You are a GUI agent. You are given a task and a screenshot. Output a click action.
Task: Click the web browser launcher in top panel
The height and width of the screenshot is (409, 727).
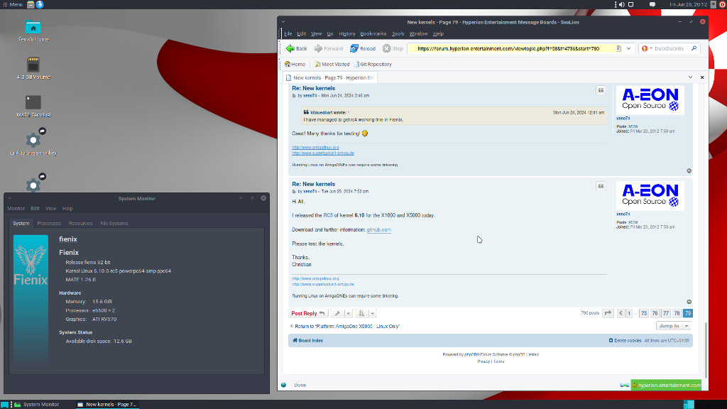coord(40,4)
